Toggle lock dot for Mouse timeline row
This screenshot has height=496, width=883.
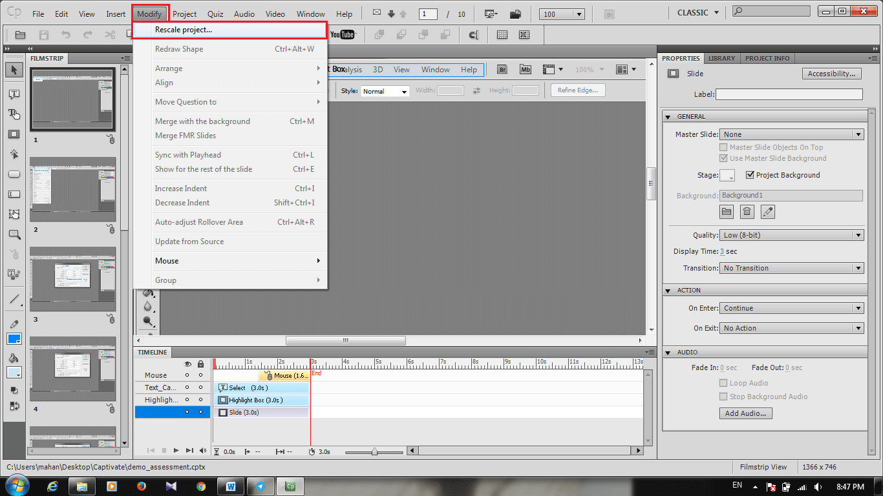[x=200, y=375]
